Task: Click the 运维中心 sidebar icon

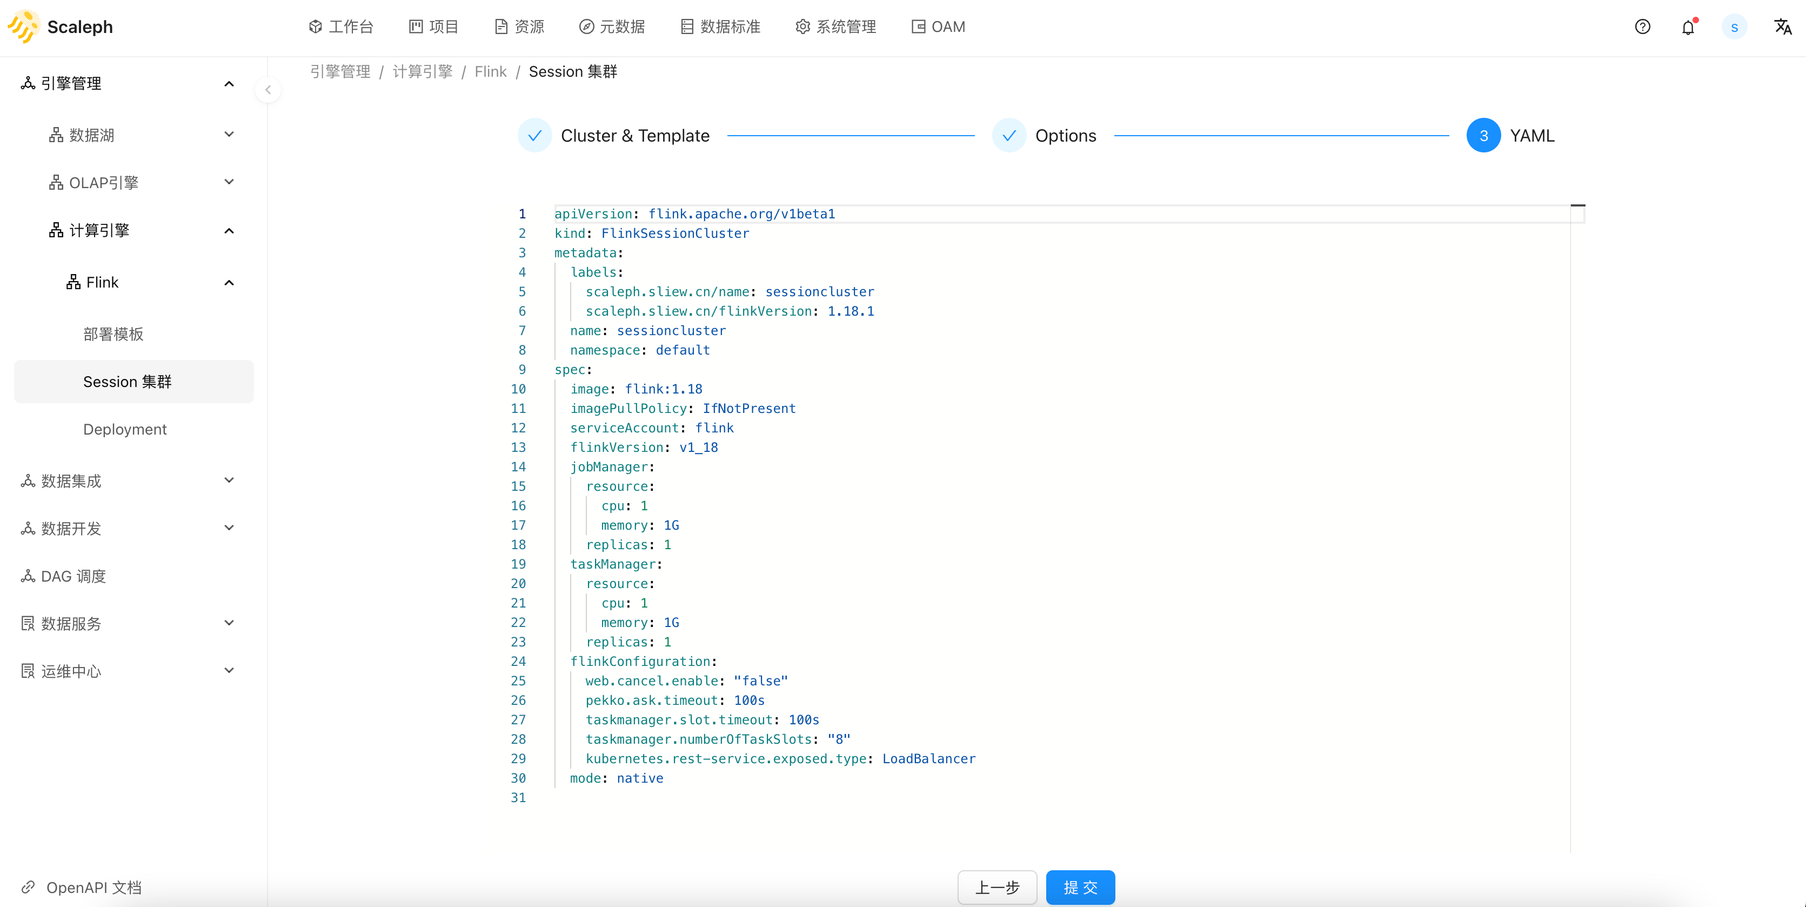Action: pos(28,671)
